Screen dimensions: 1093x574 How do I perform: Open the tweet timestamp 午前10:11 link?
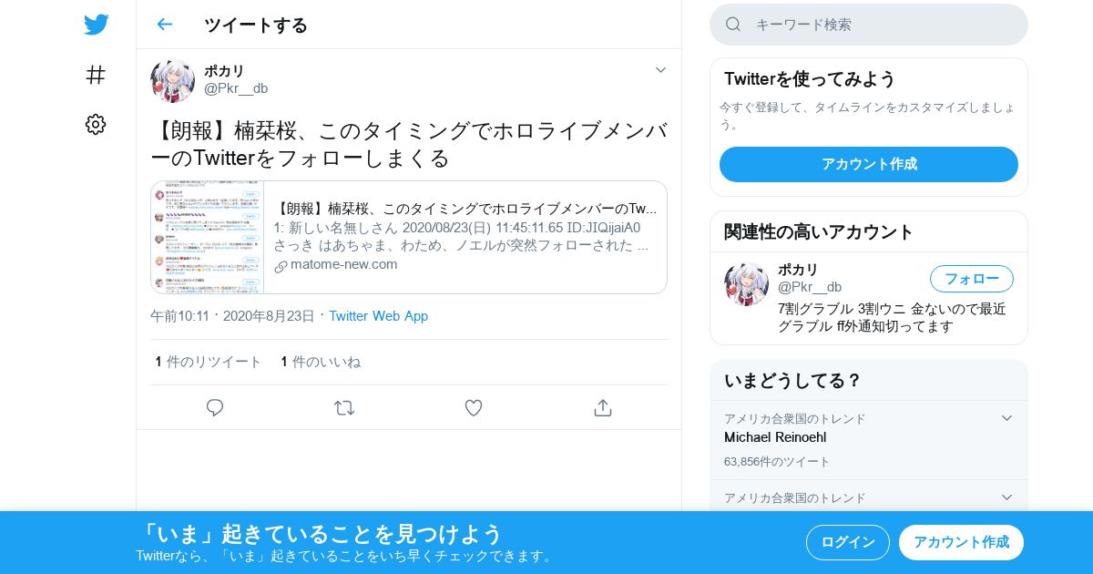(232, 316)
